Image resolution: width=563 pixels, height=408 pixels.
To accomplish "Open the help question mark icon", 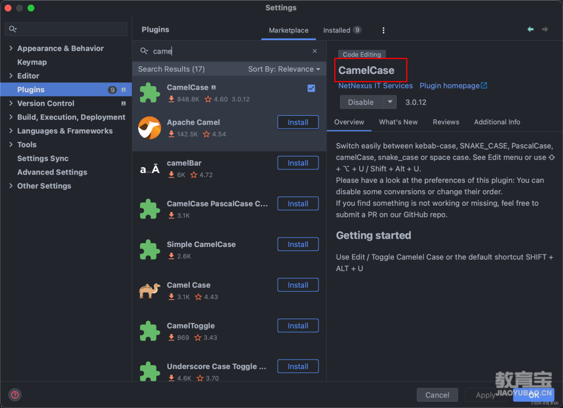I will coord(15,395).
